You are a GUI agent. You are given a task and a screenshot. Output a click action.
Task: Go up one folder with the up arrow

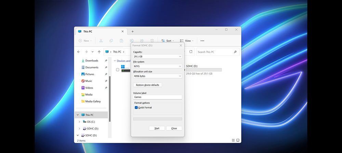99,52
